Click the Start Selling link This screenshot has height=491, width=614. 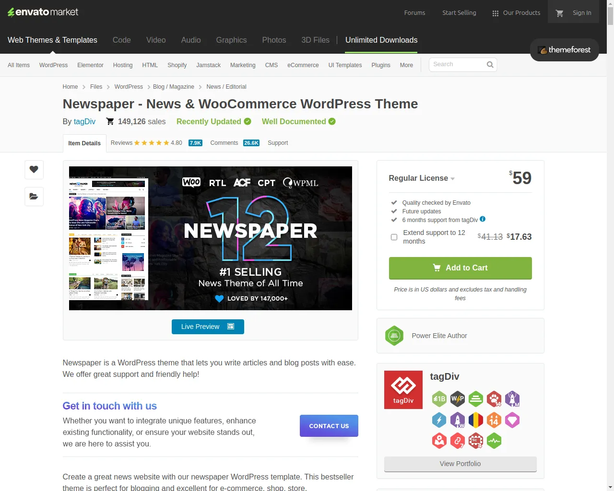(x=459, y=13)
